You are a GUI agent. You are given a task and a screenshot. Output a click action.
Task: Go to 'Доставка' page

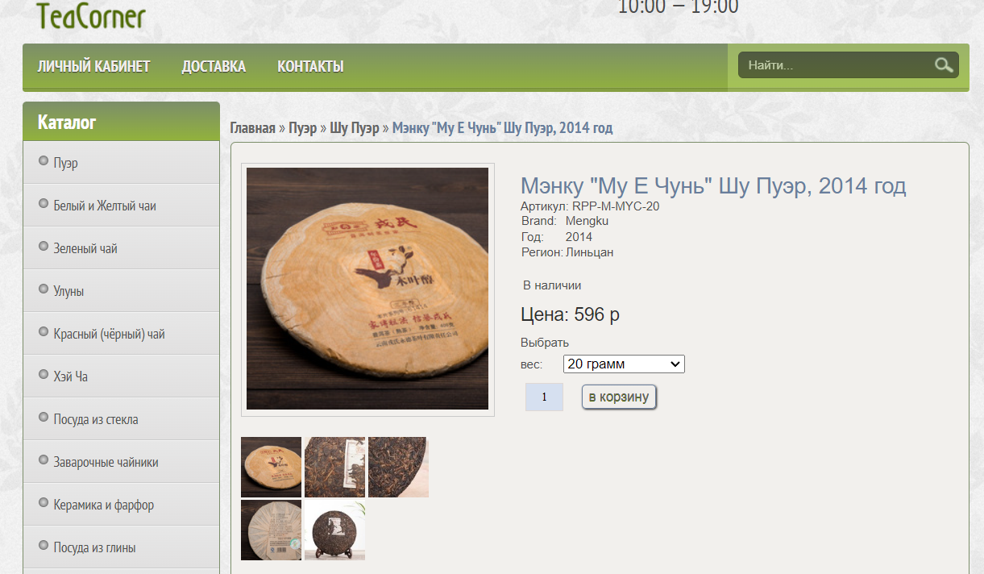click(x=214, y=67)
